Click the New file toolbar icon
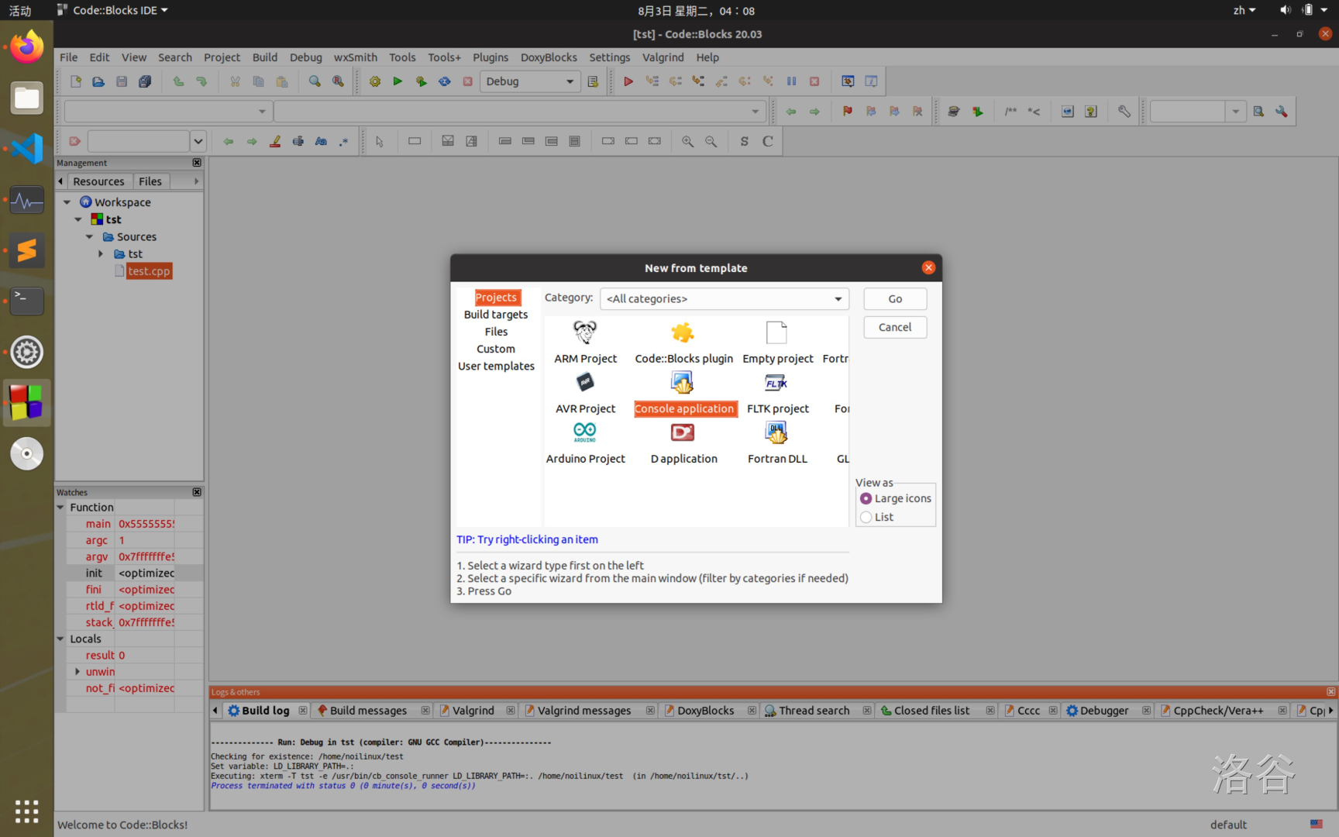Viewport: 1339px width, 837px height. pyautogui.click(x=75, y=81)
